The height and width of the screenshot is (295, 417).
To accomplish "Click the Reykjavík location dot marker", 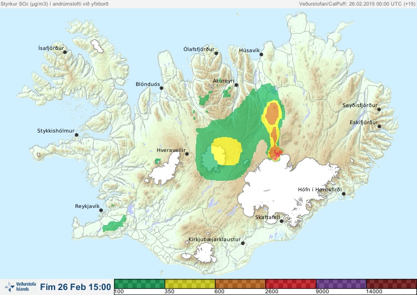I will 101,210.
